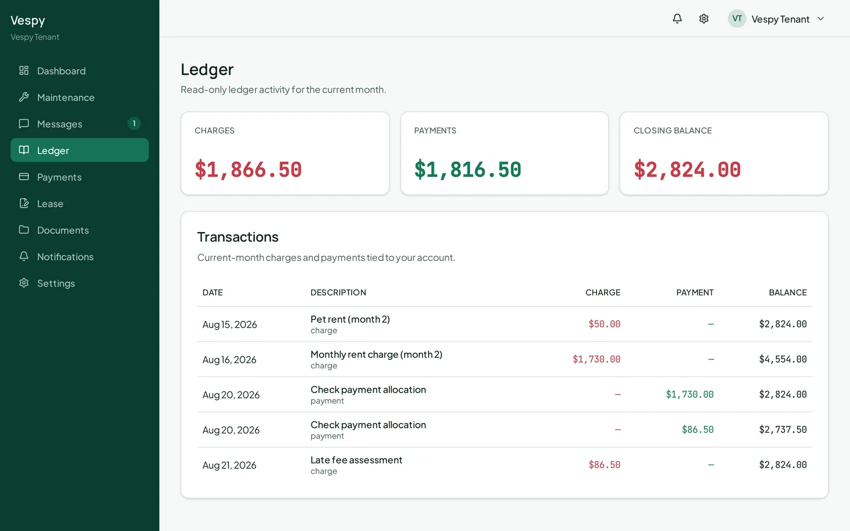Click the $2,737.50 balance value

783,430
